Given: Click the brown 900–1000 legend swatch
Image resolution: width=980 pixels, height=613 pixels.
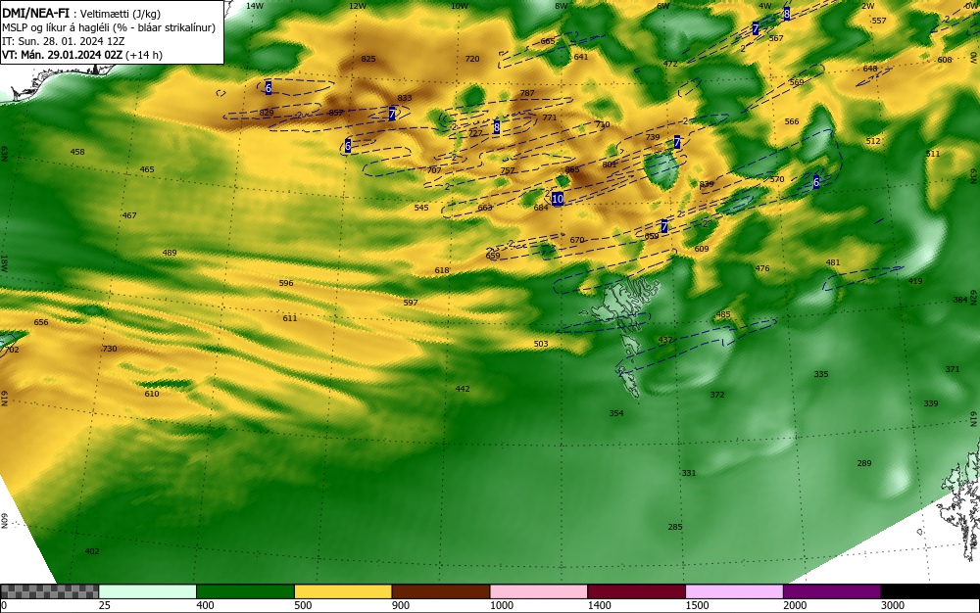Looking at the screenshot, I should pos(441,591).
